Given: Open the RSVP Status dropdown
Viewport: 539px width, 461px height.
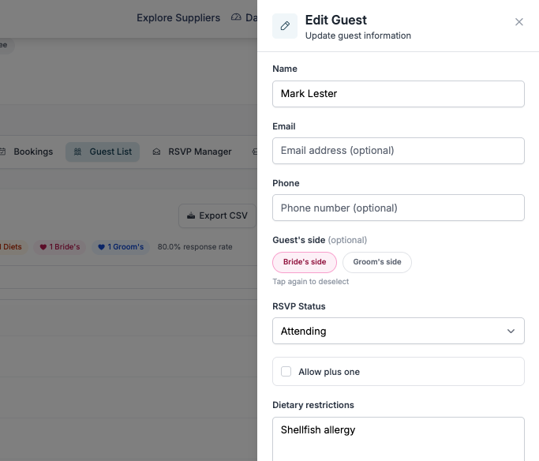Looking at the screenshot, I should [x=398, y=331].
